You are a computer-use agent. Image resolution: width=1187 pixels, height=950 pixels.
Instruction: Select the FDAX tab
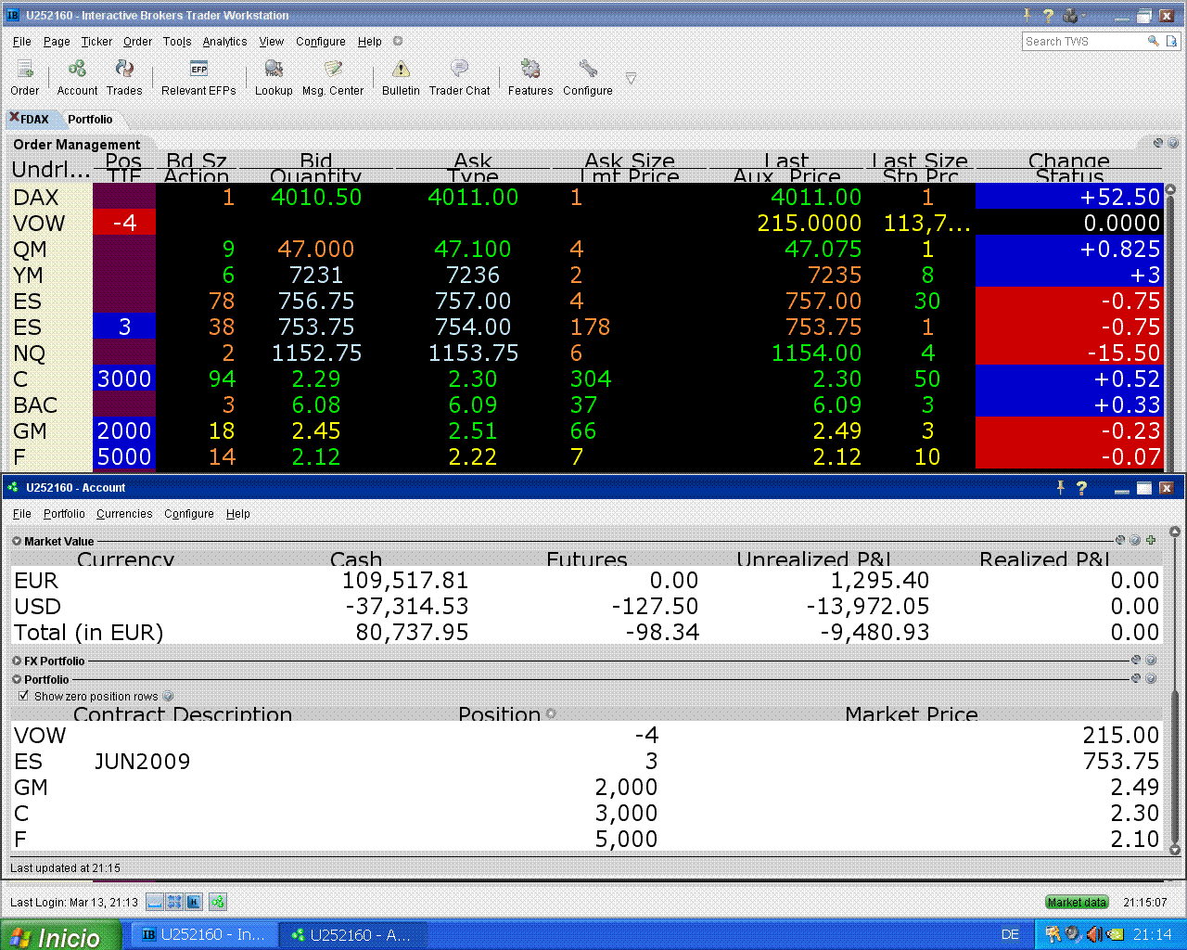[x=35, y=119]
